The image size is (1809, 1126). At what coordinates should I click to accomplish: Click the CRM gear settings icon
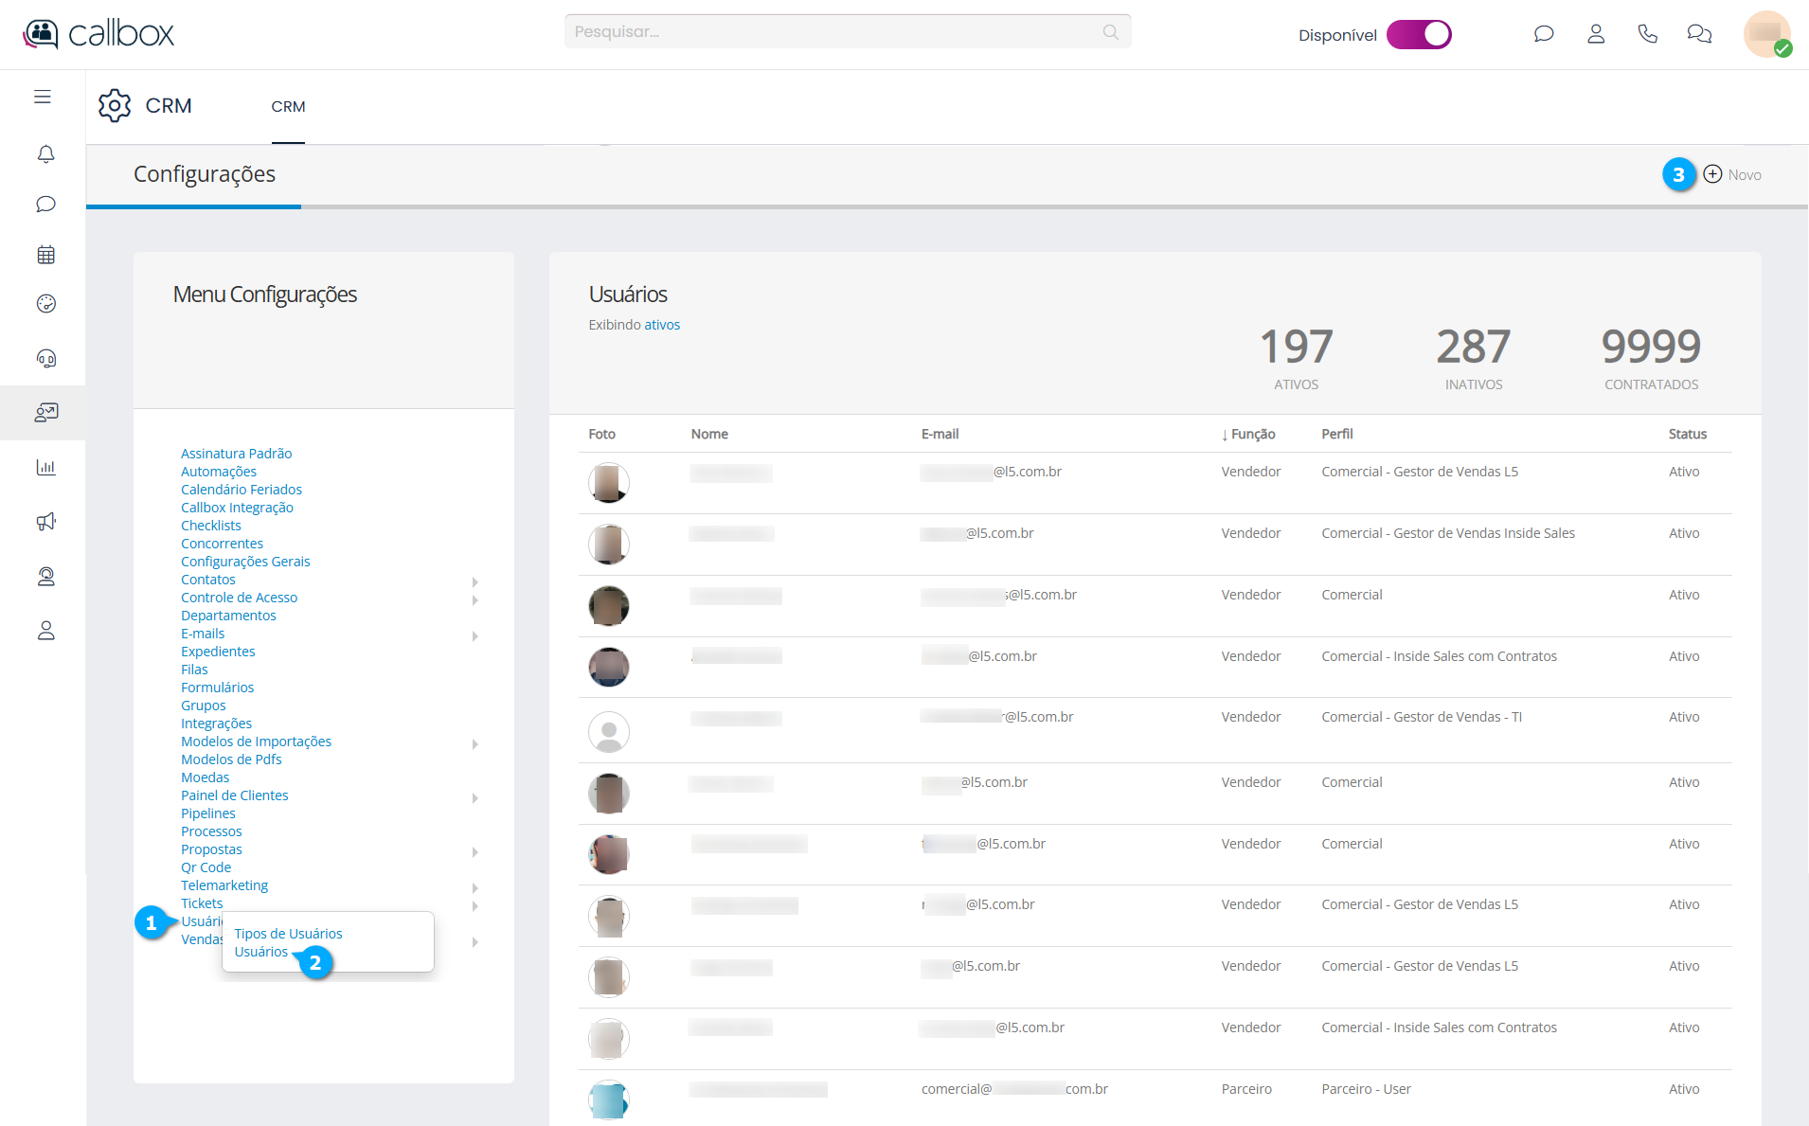(115, 106)
